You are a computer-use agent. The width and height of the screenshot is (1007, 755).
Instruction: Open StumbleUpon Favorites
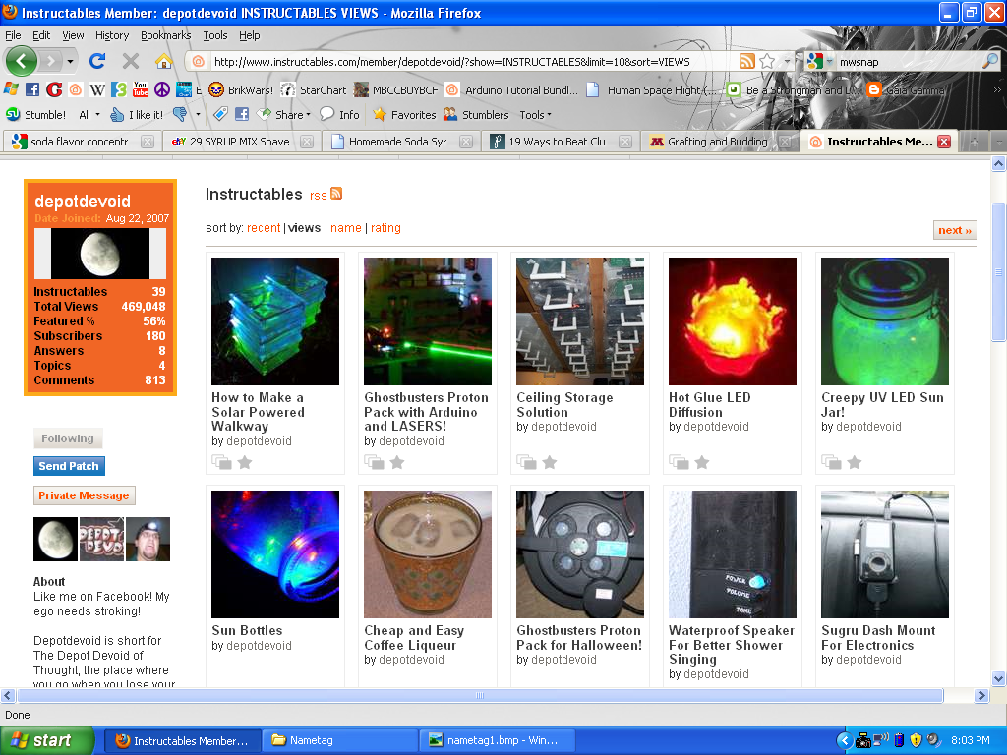pos(404,115)
